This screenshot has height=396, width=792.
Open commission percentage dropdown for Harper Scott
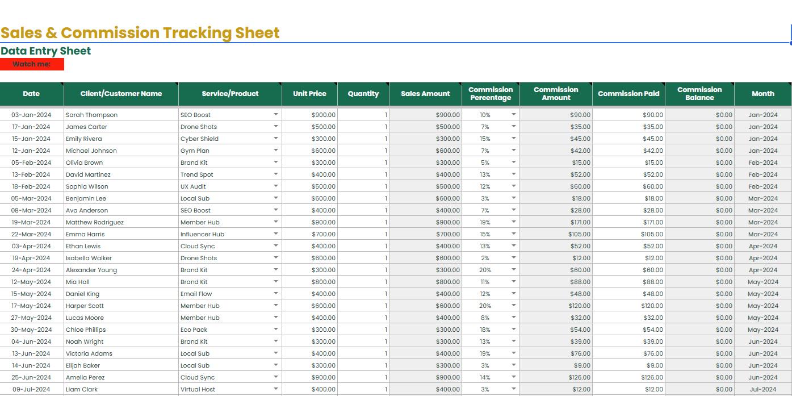point(514,306)
